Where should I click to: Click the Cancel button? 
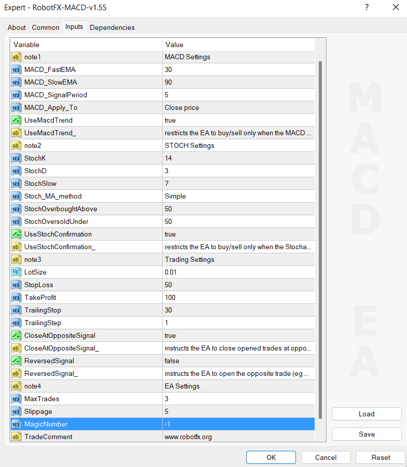326,457
